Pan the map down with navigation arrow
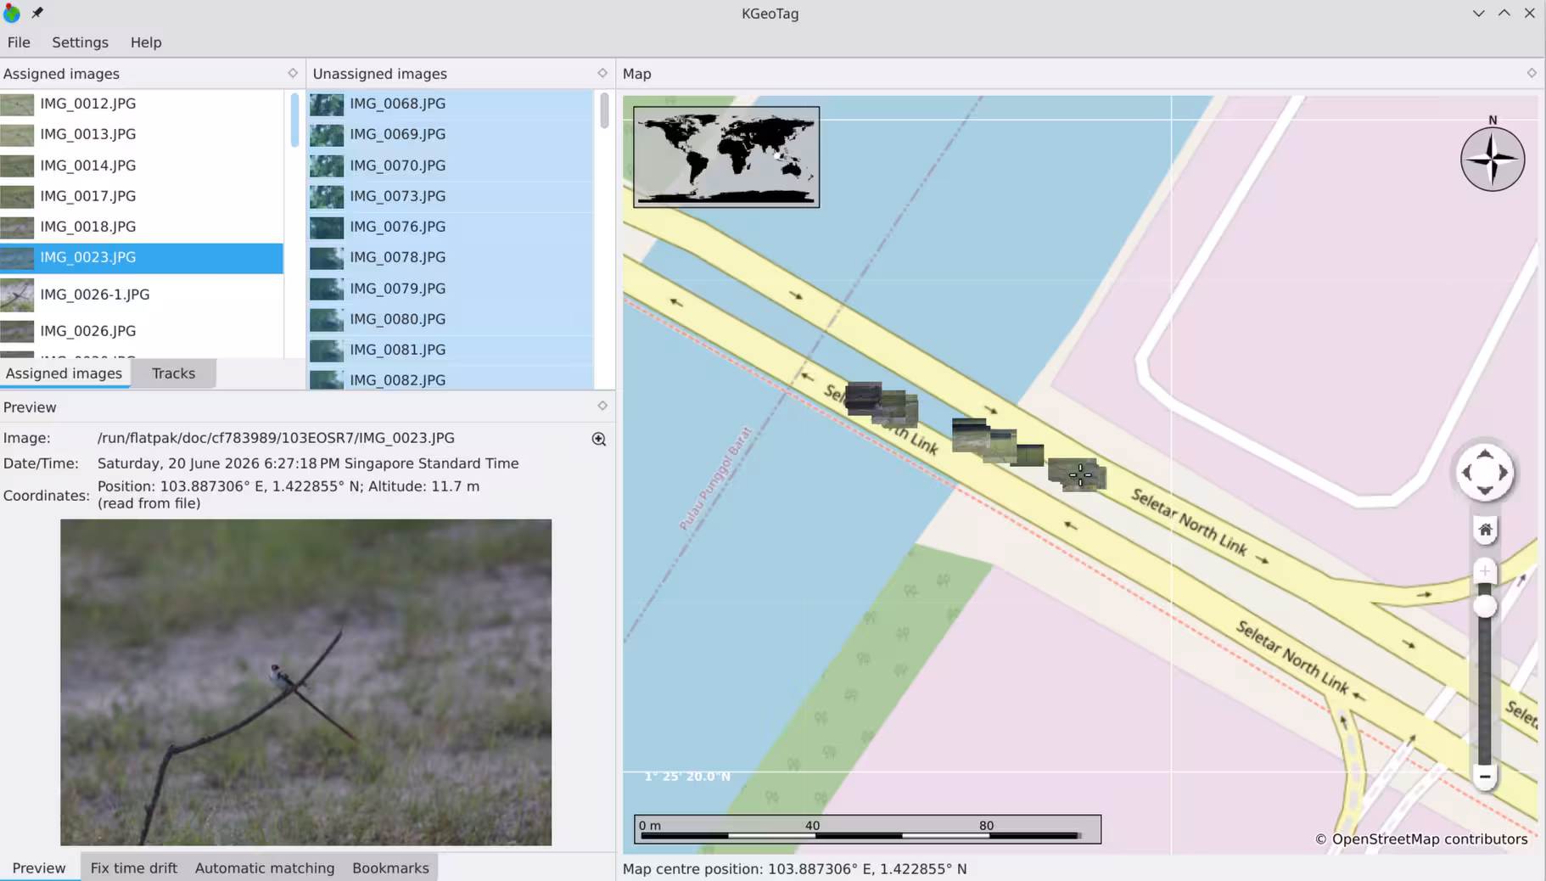 [x=1485, y=491]
